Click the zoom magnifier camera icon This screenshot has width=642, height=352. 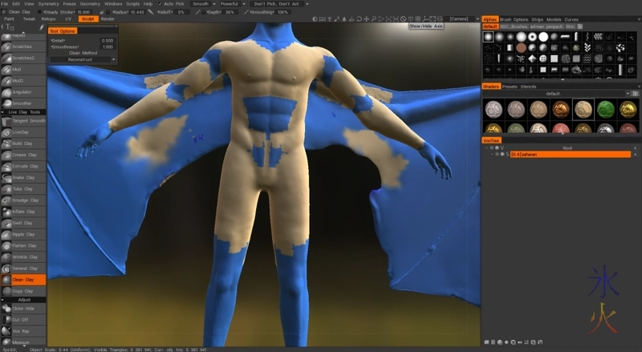(374, 18)
